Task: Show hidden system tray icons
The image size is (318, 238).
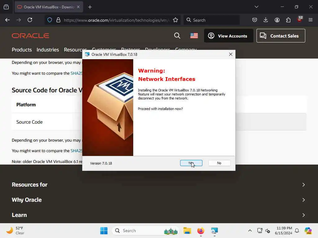Action: tap(250, 231)
